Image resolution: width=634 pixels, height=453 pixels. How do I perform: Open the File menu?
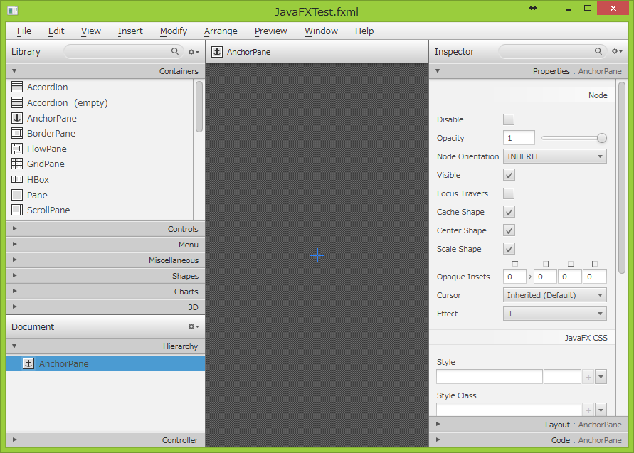24,31
